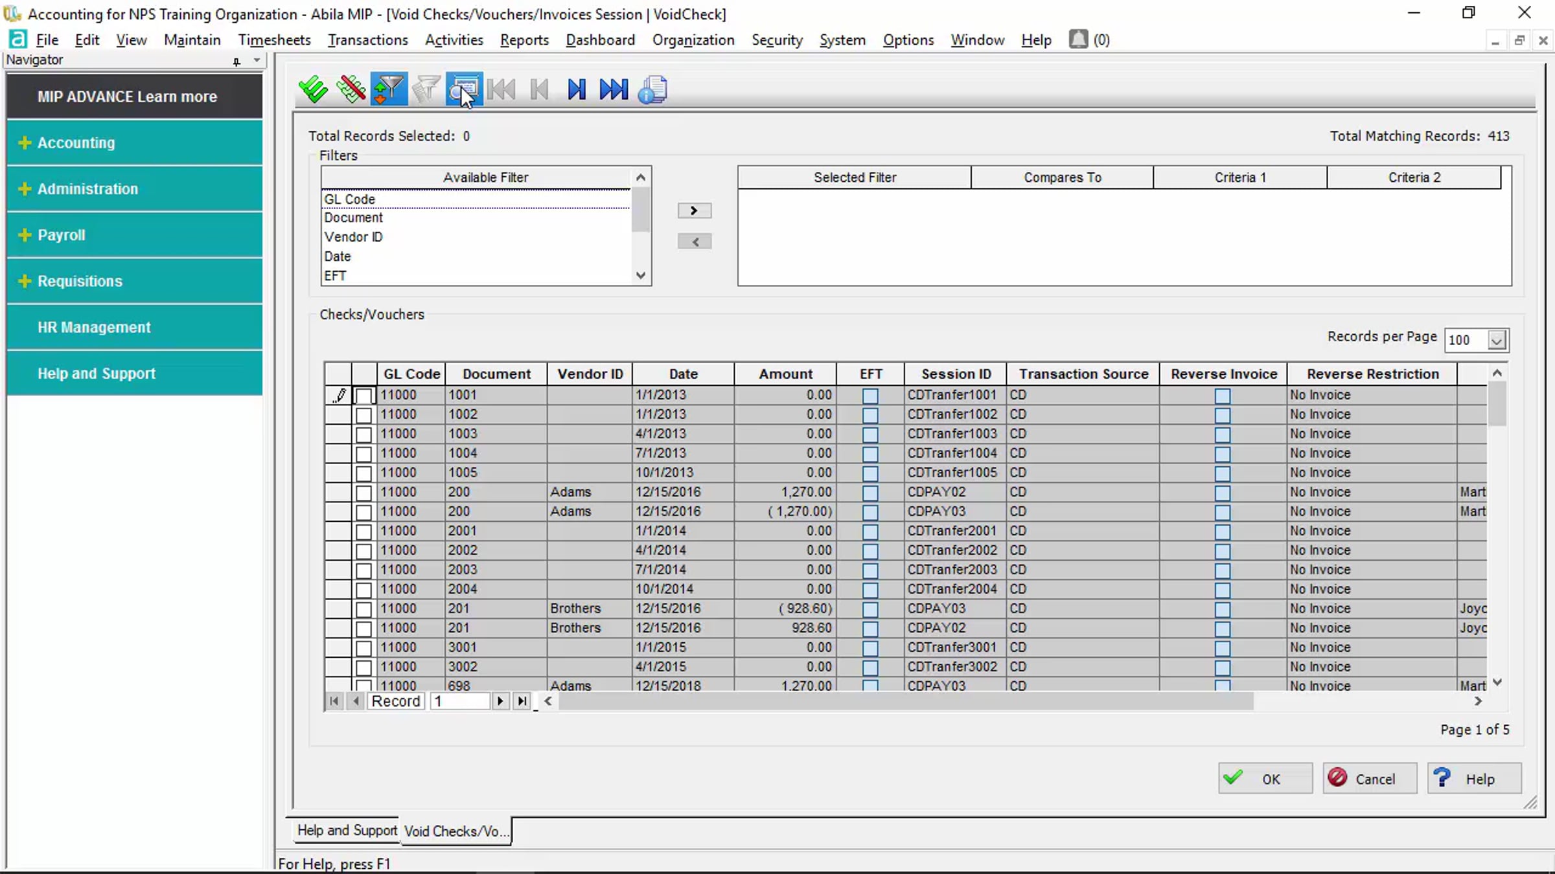
Task: Toggle the show/hide filters funnel icon
Action: (389, 89)
